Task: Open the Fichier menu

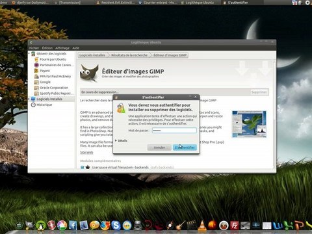Action: click(34, 48)
